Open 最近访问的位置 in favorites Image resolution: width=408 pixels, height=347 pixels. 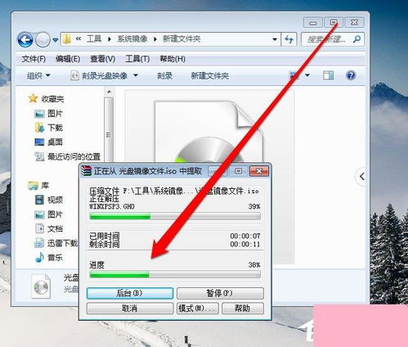[74, 156]
